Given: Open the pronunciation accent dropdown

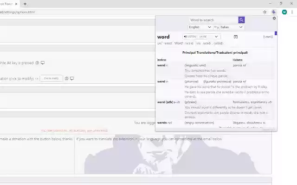Looking at the screenshot, I should [208, 37].
